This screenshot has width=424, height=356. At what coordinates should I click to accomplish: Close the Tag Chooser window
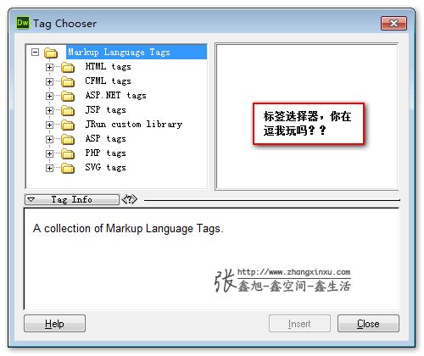[x=393, y=23]
